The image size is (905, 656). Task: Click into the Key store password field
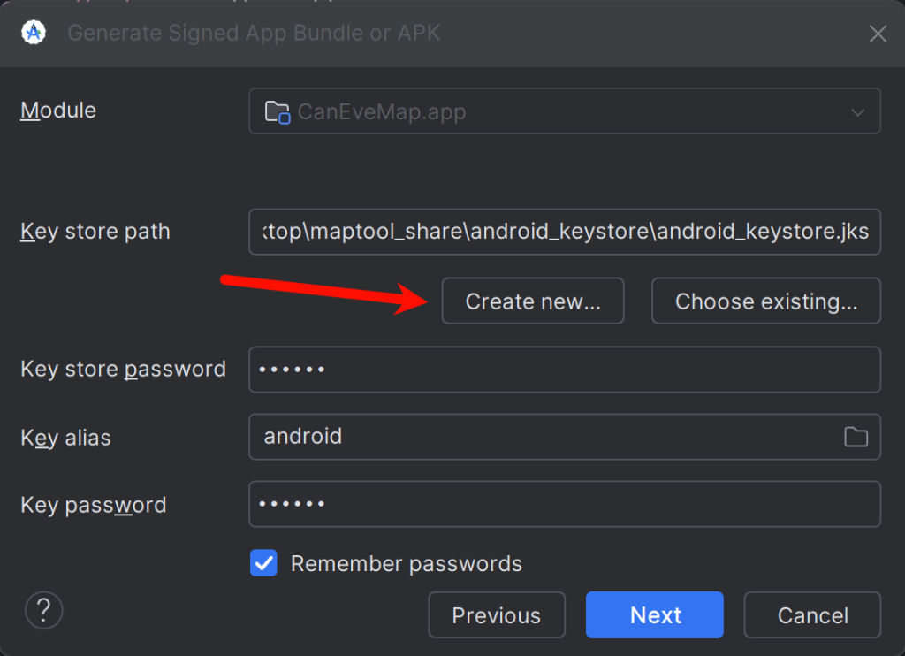[565, 370]
